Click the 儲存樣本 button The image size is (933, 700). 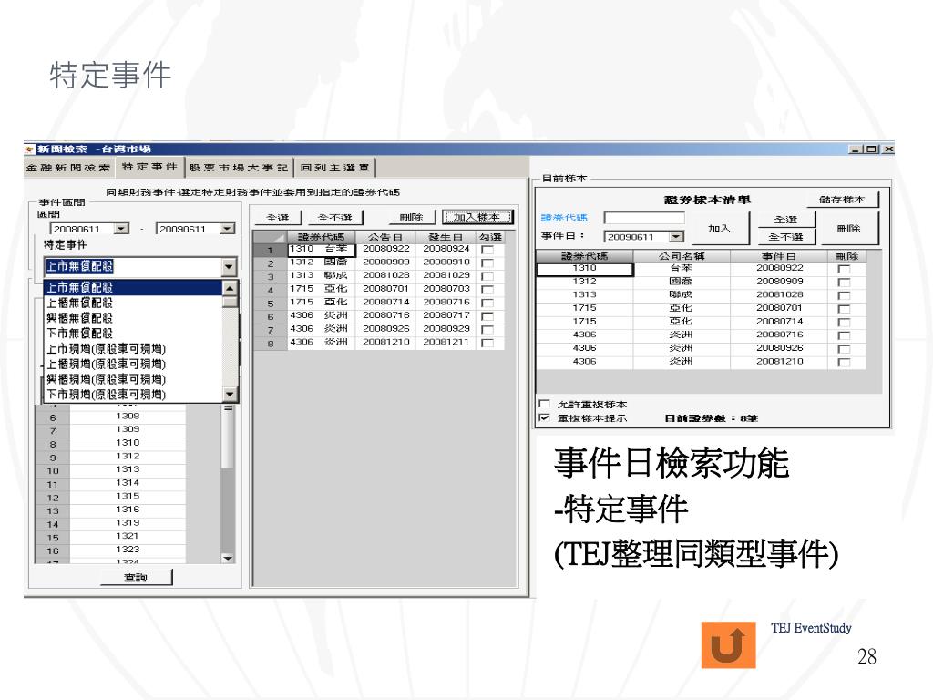(842, 200)
